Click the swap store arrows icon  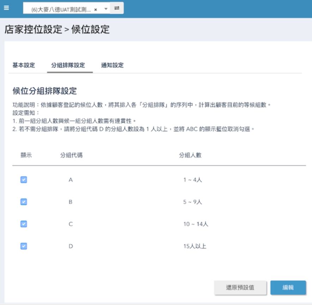117,8
